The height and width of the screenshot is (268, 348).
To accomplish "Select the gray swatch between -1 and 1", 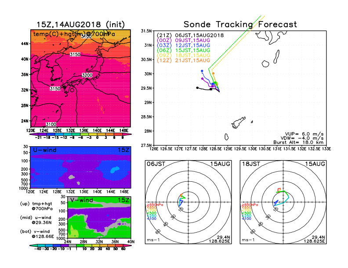I will (x=72, y=245).
